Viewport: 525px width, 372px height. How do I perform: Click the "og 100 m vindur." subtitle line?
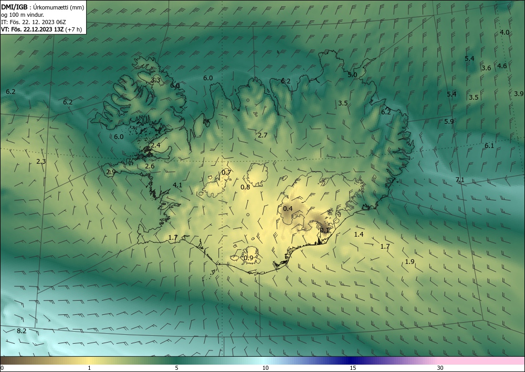tap(23, 15)
